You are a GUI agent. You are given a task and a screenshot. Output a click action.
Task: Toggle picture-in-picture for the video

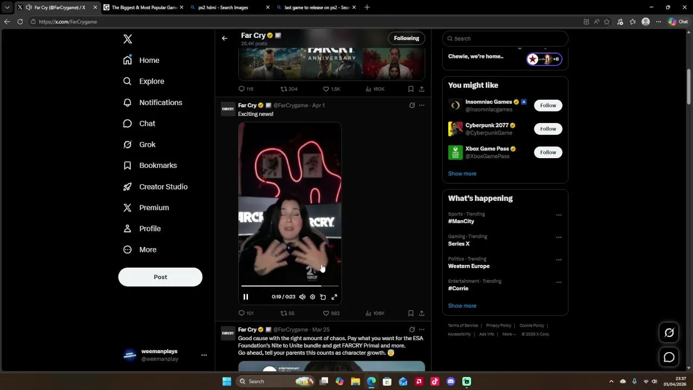click(323, 297)
